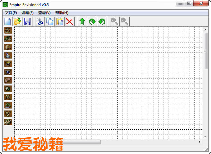Click the red X Delete icon
Image resolution: width=211 pixels, height=154 pixels.
coord(69,21)
